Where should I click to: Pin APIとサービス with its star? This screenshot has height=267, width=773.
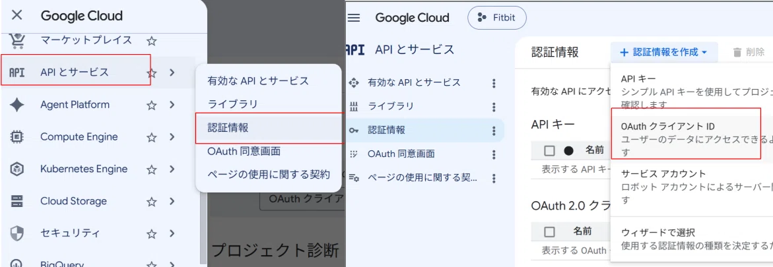coord(152,73)
